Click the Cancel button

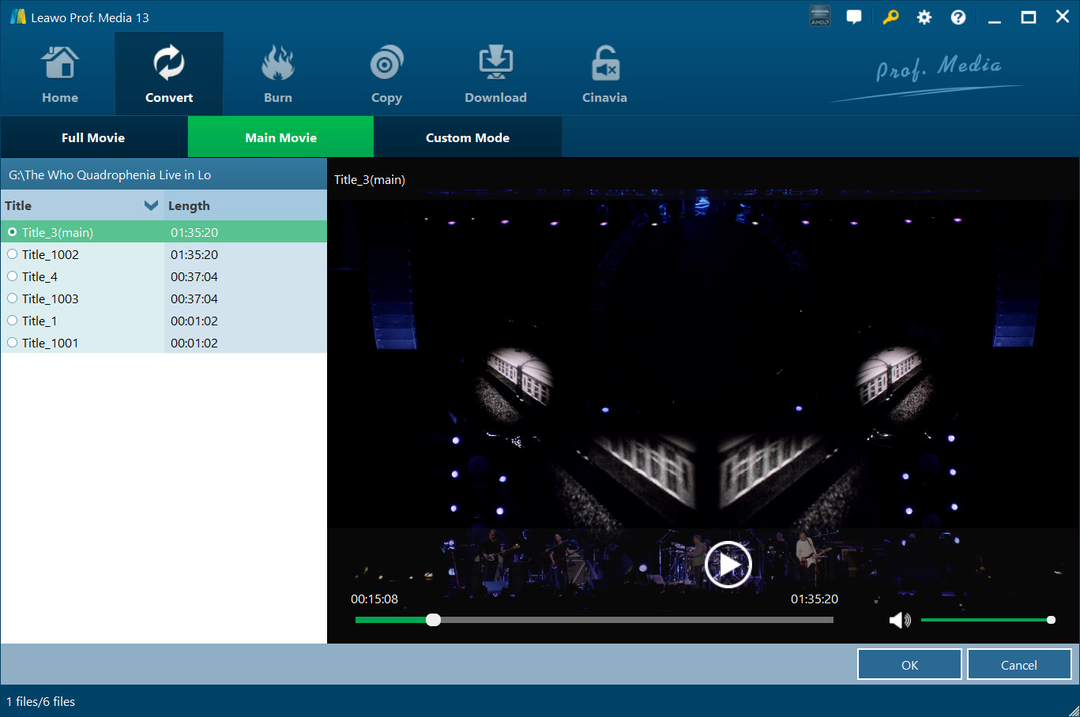(1019, 665)
